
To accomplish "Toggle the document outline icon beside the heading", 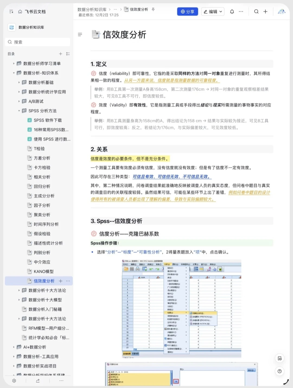I will [80, 35].
